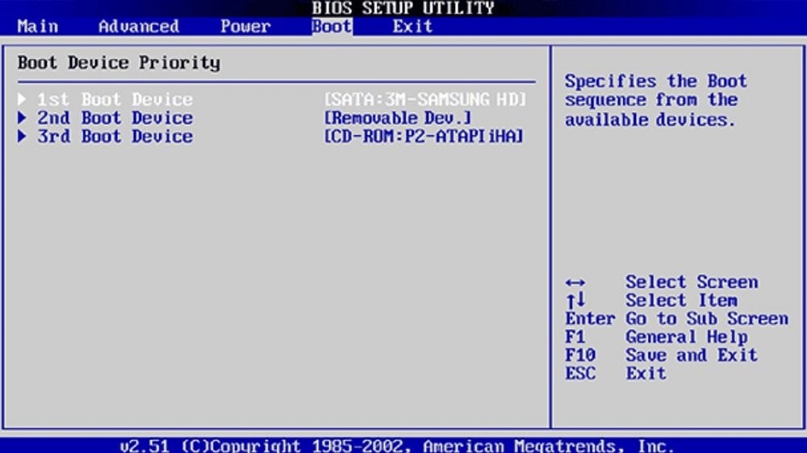Click the left-right arrows Select Screen icon
Viewport: 807px width, 453px height.
(x=575, y=282)
